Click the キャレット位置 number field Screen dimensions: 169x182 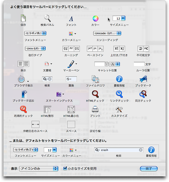click(100, 64)
